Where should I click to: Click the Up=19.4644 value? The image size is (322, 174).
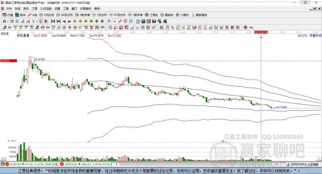[x=59, y=35]
